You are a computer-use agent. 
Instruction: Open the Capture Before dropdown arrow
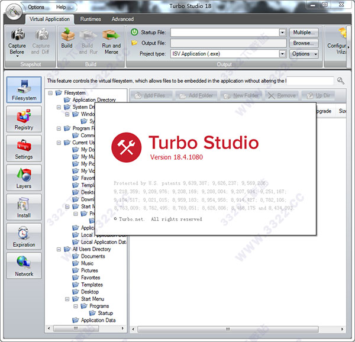coord(17,56)
